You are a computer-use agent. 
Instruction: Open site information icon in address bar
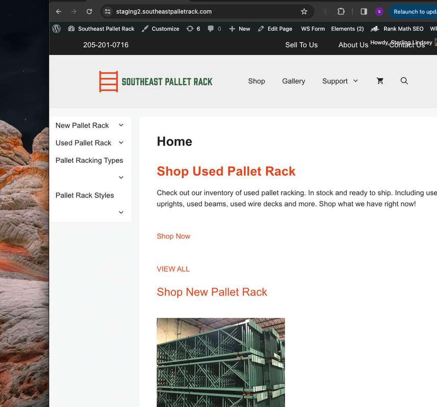[108, 12]
